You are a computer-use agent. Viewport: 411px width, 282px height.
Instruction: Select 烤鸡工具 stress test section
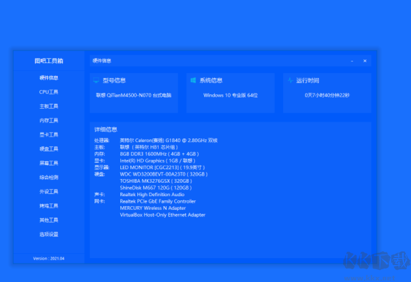pyautogui.click(x=48, y=206)
